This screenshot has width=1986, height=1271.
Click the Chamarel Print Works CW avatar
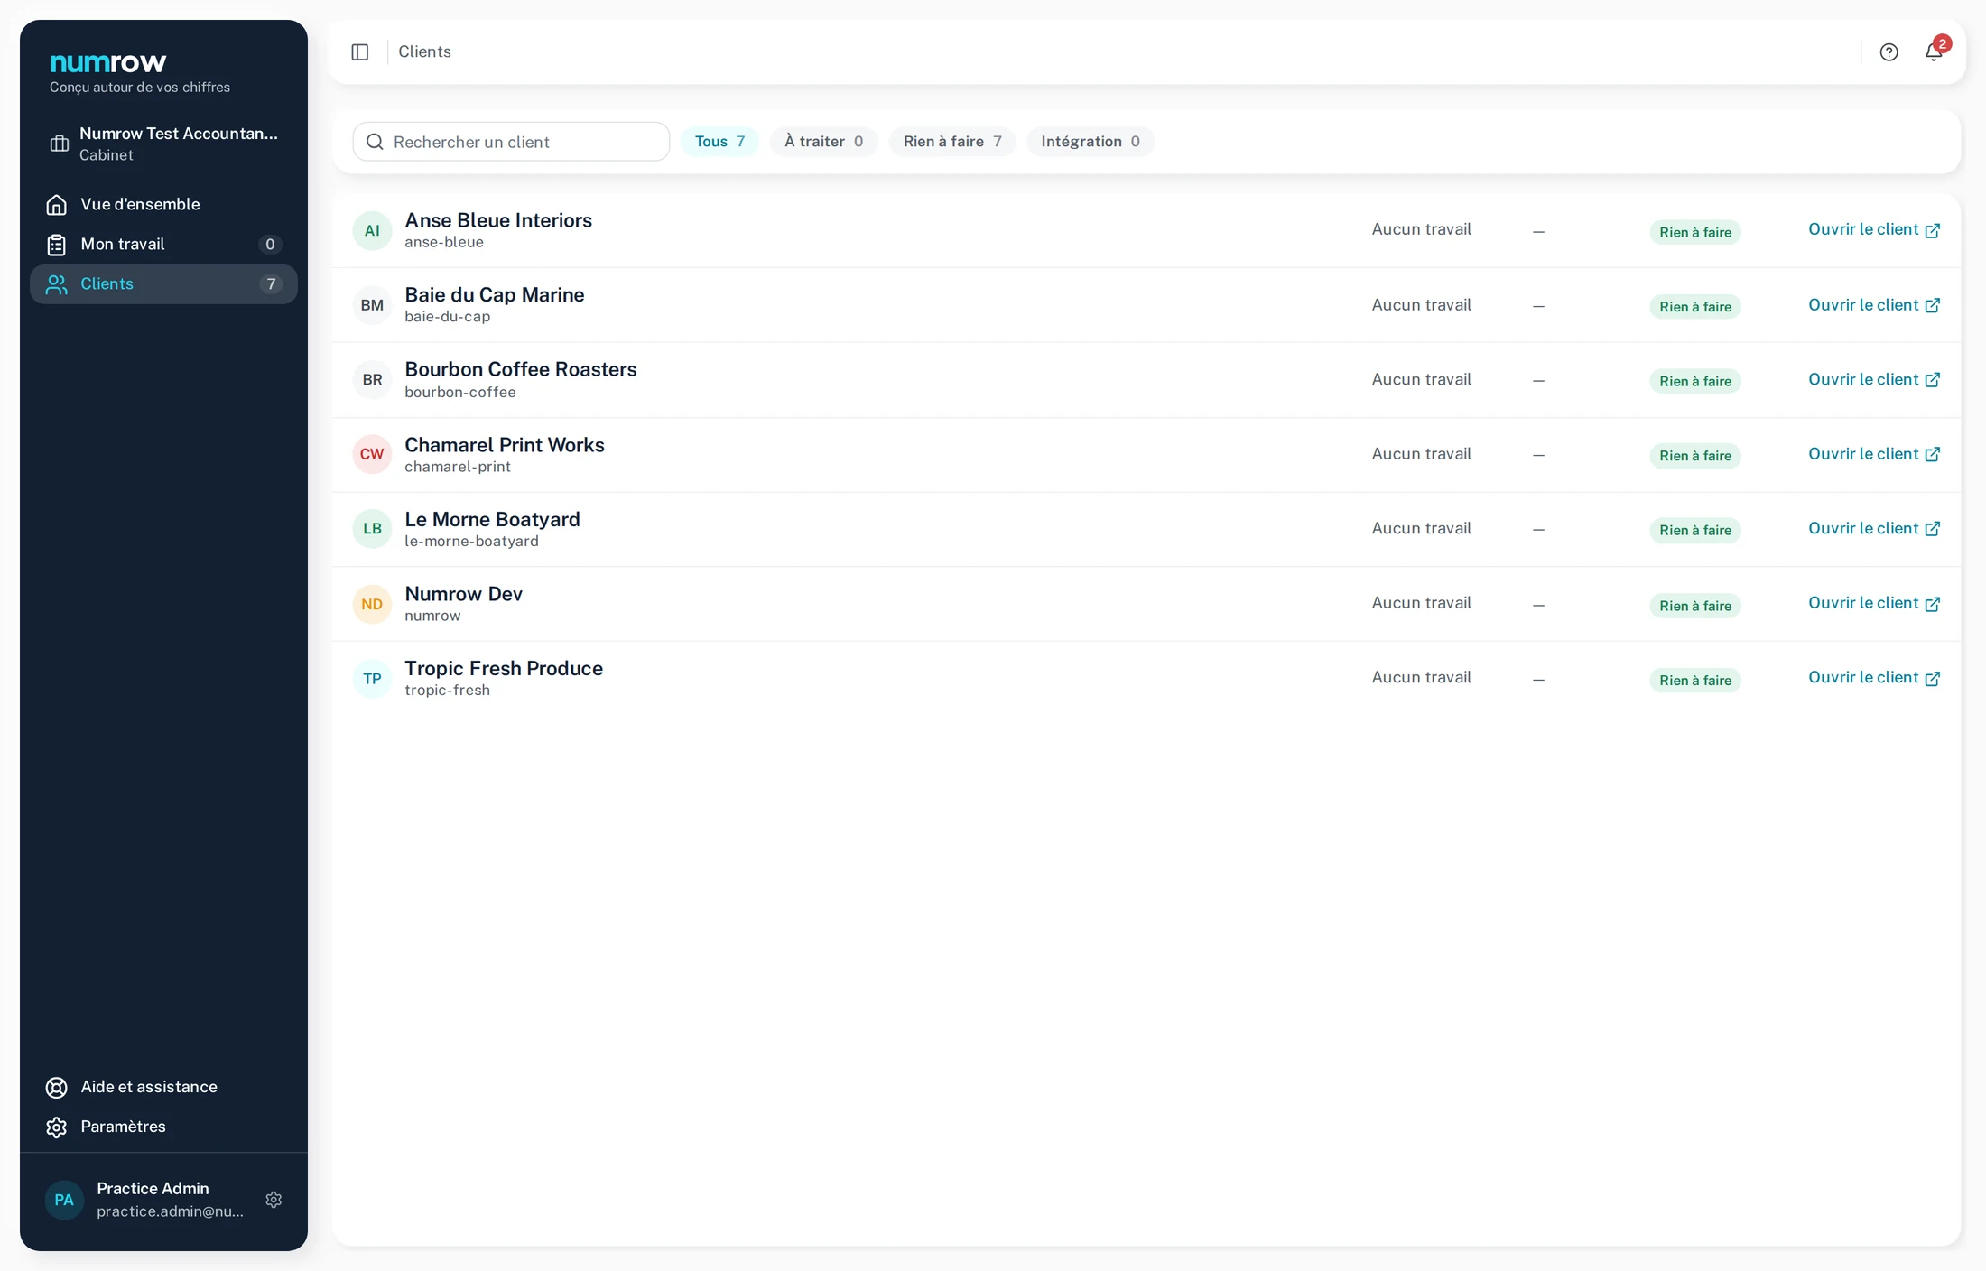[372, 454]
